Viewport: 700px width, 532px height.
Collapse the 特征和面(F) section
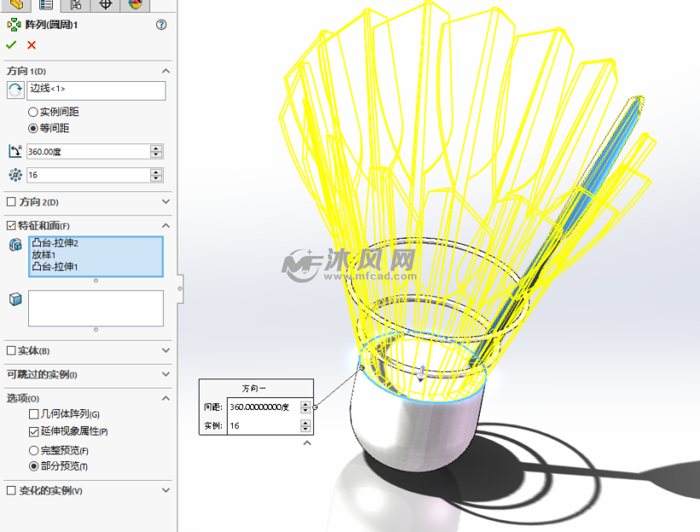[x=166, y=225]
